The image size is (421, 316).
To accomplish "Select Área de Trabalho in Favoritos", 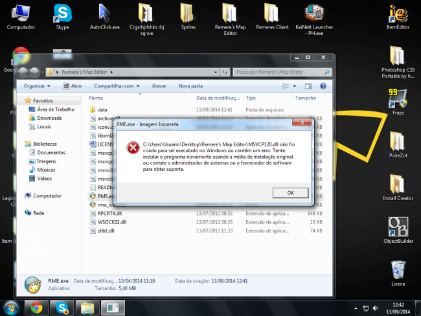I will (52, 109).
